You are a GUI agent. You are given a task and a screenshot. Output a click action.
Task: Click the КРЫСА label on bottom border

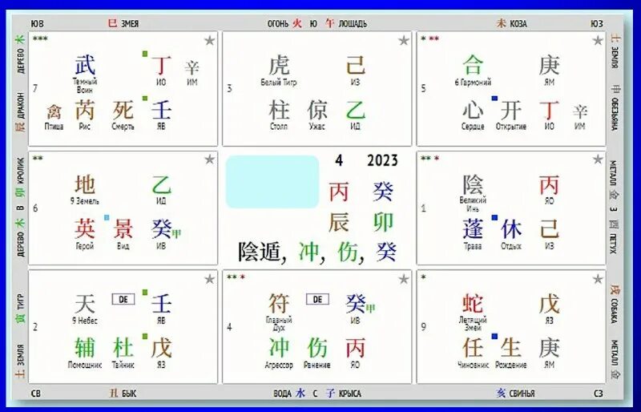click(350, 394)
